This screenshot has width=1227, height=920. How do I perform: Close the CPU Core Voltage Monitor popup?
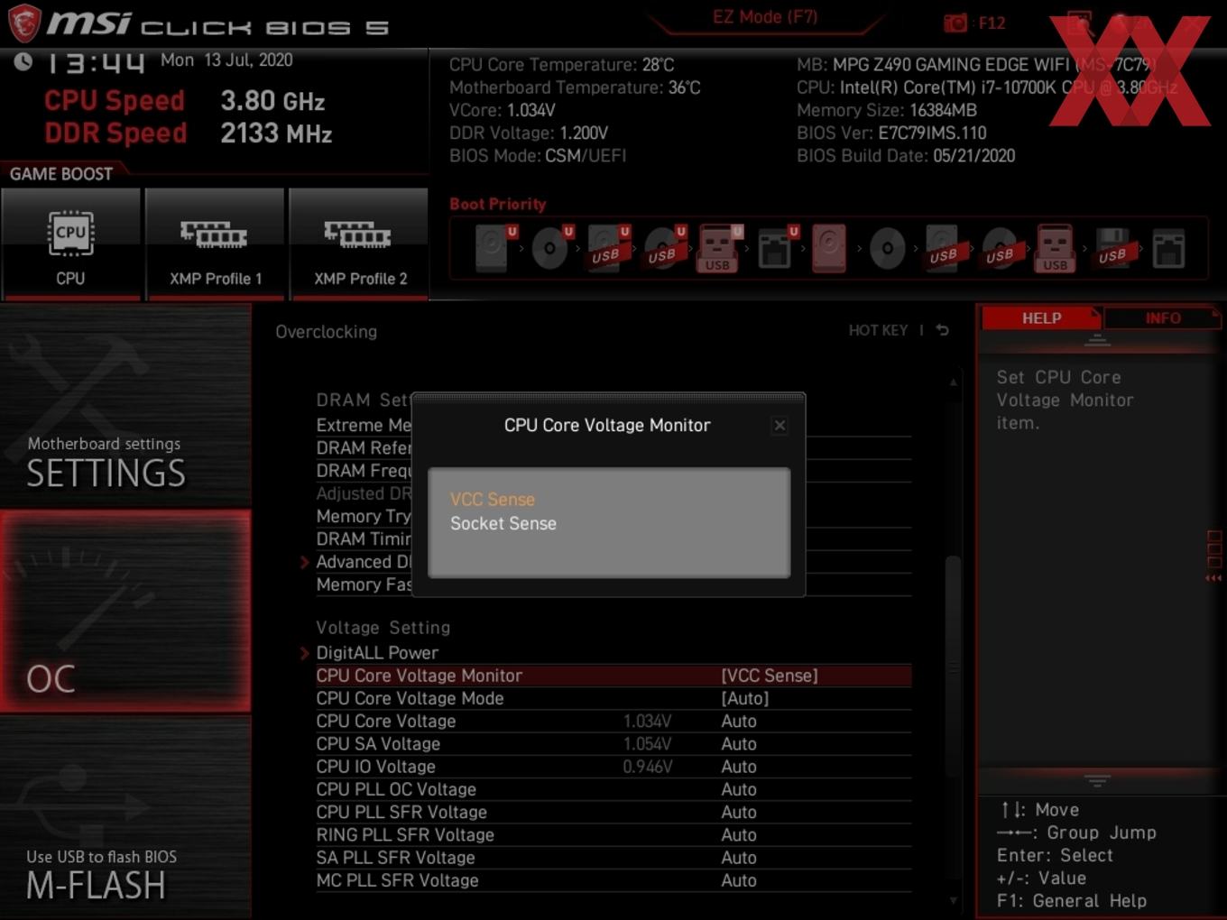click(780, 425)
